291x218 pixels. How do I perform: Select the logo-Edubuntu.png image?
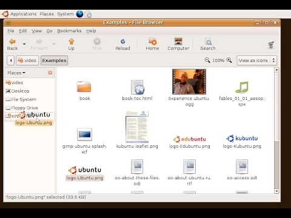[190, 139]
